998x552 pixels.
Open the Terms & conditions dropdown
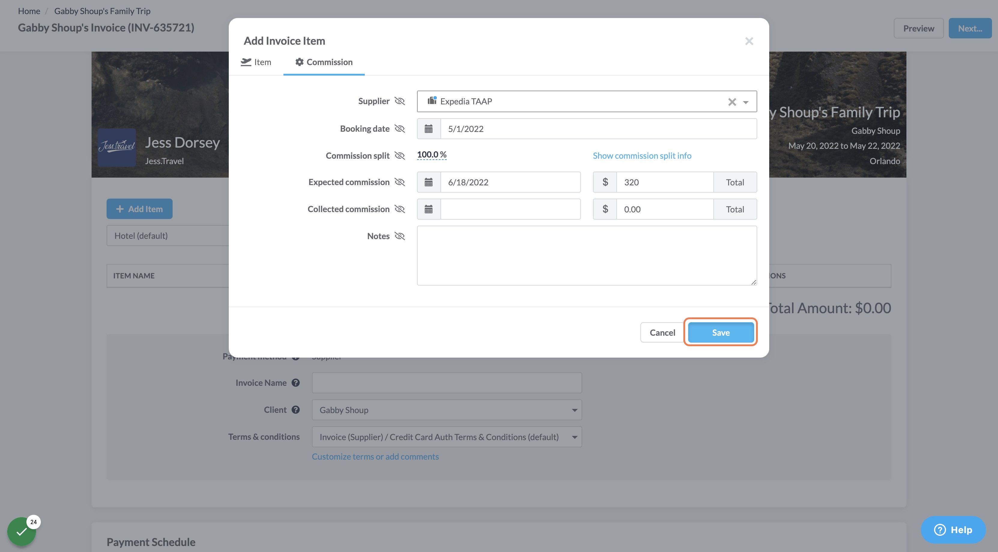[x=447, y=437]
